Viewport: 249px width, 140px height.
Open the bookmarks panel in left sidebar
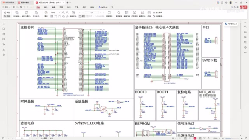(4, 29)
